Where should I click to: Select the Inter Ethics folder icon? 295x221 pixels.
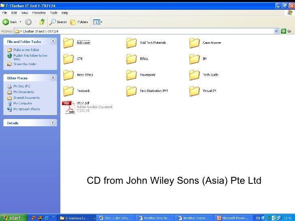pyautogui.click(x=68, y=75)
